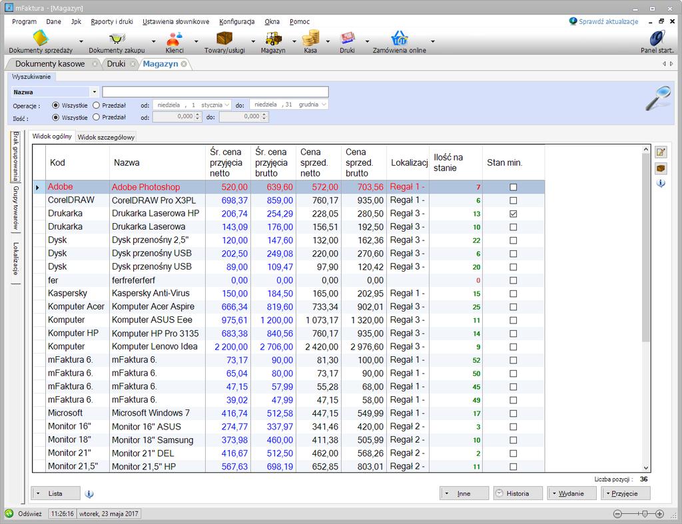Viewport: 682px width, 524px height.
Task: Open the Konfiguracja menu
Action: (x=237, y=21)
